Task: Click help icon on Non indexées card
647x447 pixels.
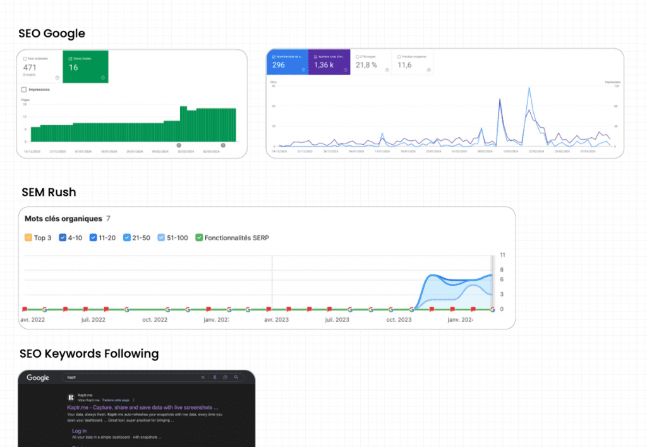Action: tap(57, 78)
